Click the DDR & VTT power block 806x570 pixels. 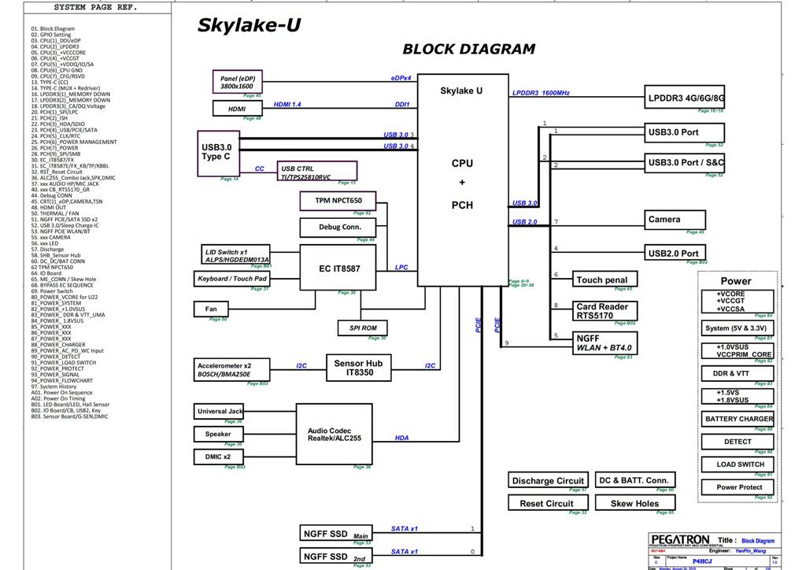coord(737,374)
